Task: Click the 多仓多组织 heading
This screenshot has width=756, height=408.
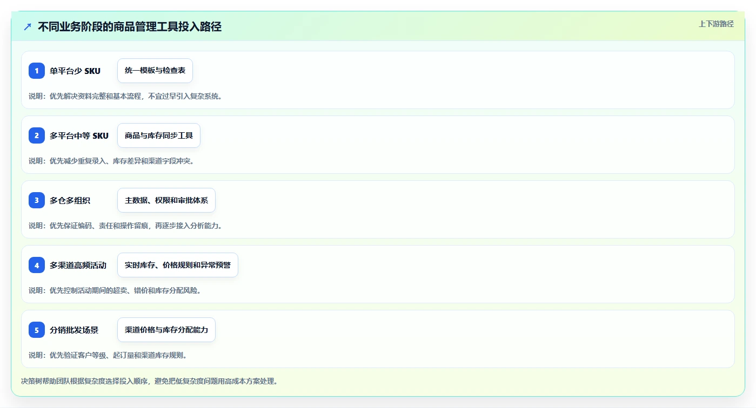Action: [x=70, y=200]
